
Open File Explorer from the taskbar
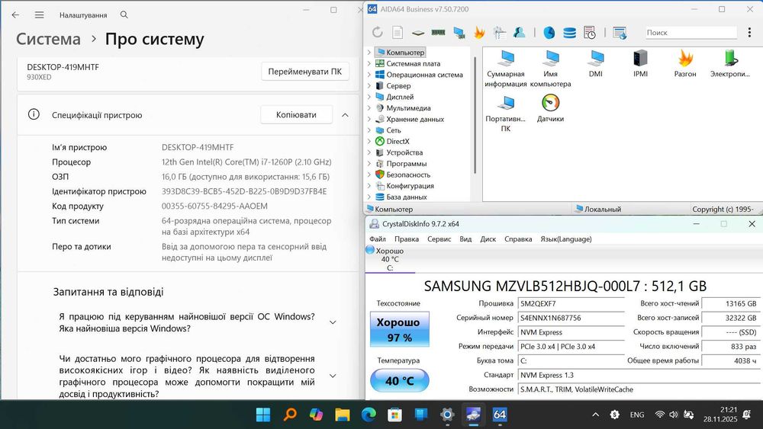[342, 415]
